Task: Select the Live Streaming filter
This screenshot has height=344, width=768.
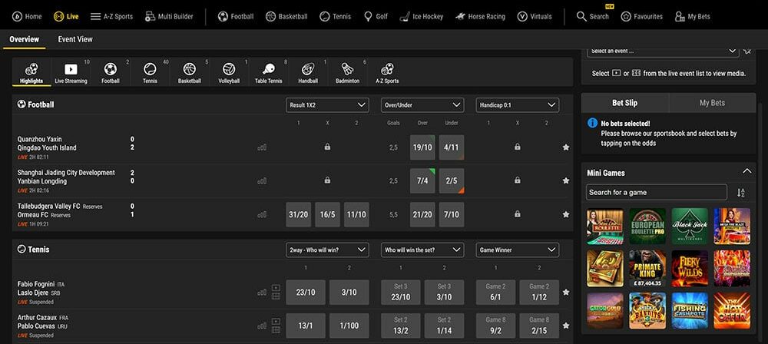Action: [x=71, y=72]
